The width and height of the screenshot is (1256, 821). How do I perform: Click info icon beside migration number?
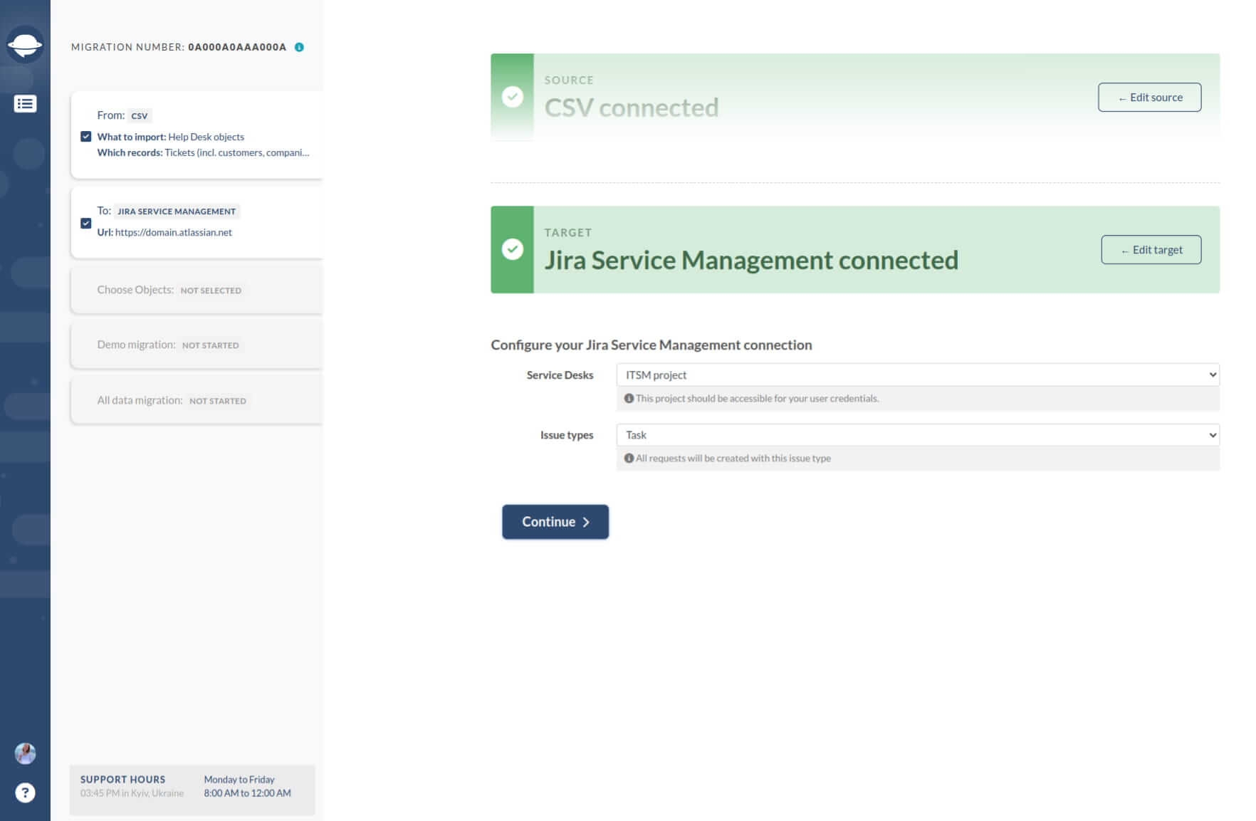[x=299, y=47]
